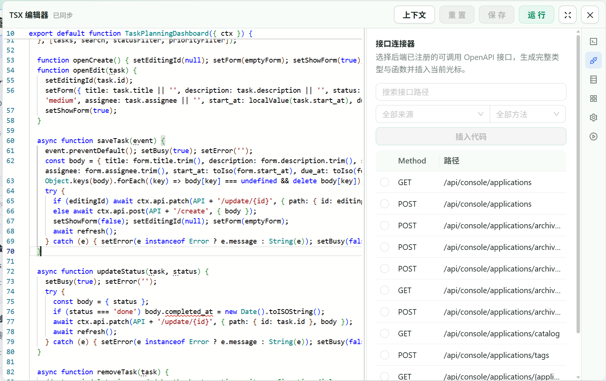
Task: Close the TSX editor dialog
Action: pos(590,15)
